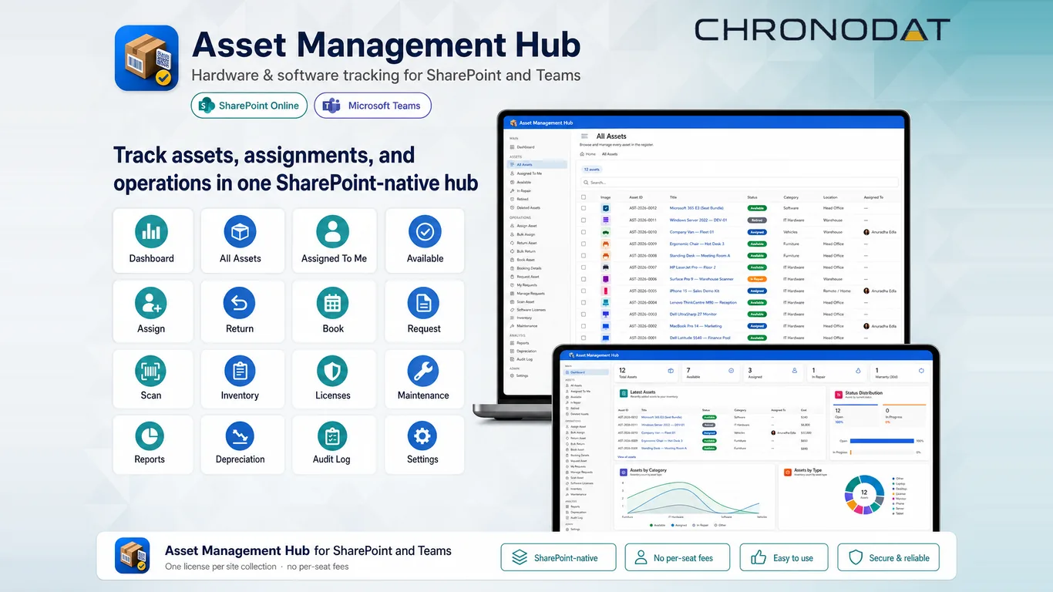The height and width of the screenshot is (592, 1053).
Task: Click the Status Distribution card icon on tablet
Action: tap(838, 394)
